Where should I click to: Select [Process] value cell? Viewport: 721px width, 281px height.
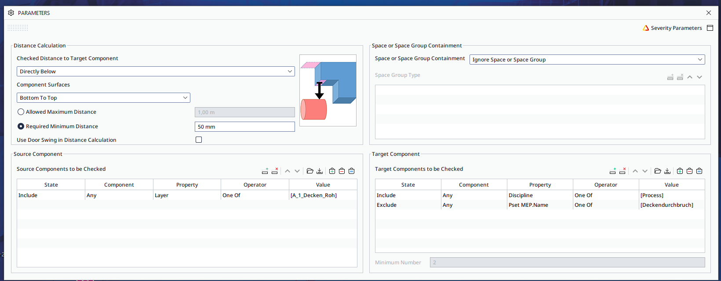click(x=672, y=195)
